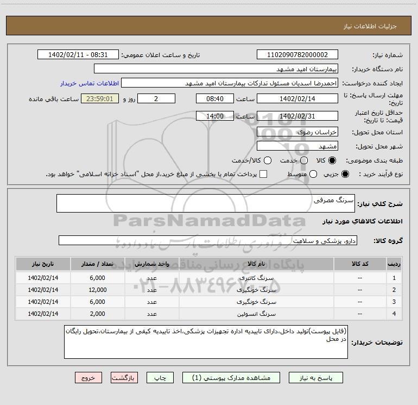Click the need number field 1102090782000002
Image resolution: width=418 pixels, height=405 pixels.
297,55
